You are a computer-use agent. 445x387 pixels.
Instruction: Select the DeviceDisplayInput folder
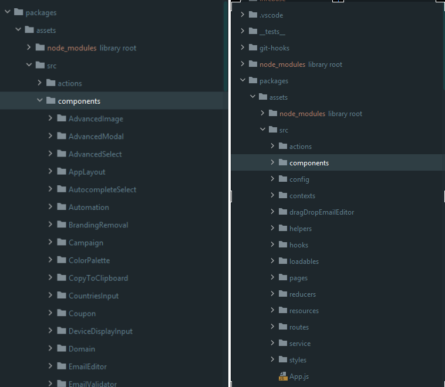pyautogui.click(x=100, y=331)
